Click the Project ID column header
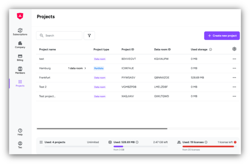Viewport: 250px width, 164px height. (128, 50)
